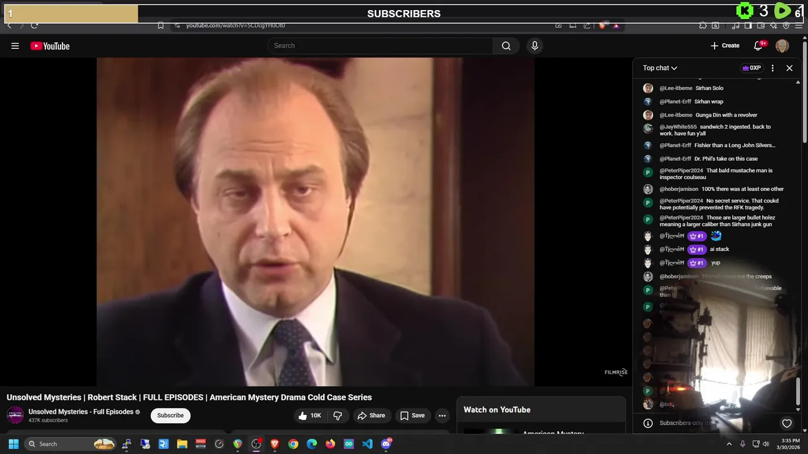
Task: Bookmark this page in the browser
Action: (x=160, y=25)
